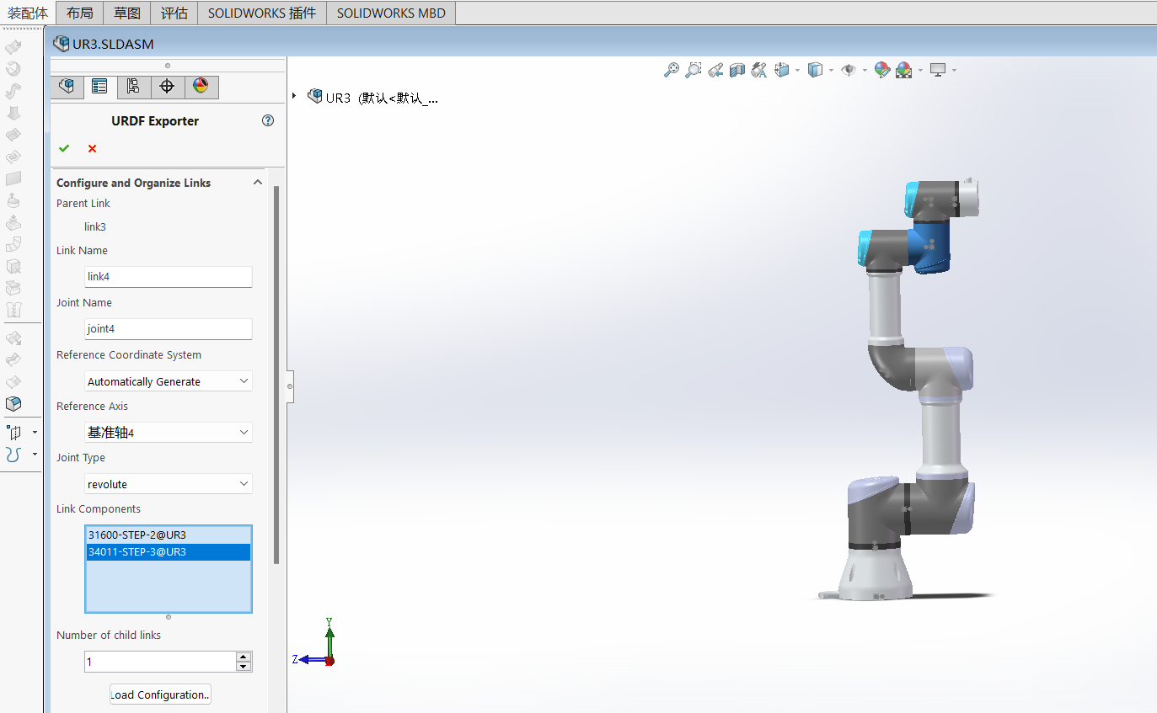This screenshot has width=1157, height=713.
Task: Click inside the Joint Name field
Action: point(168,328)
